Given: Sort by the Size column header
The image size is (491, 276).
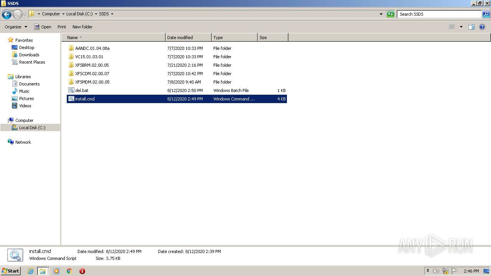Looking at the screenshot, I should click(x=273, y=38).
